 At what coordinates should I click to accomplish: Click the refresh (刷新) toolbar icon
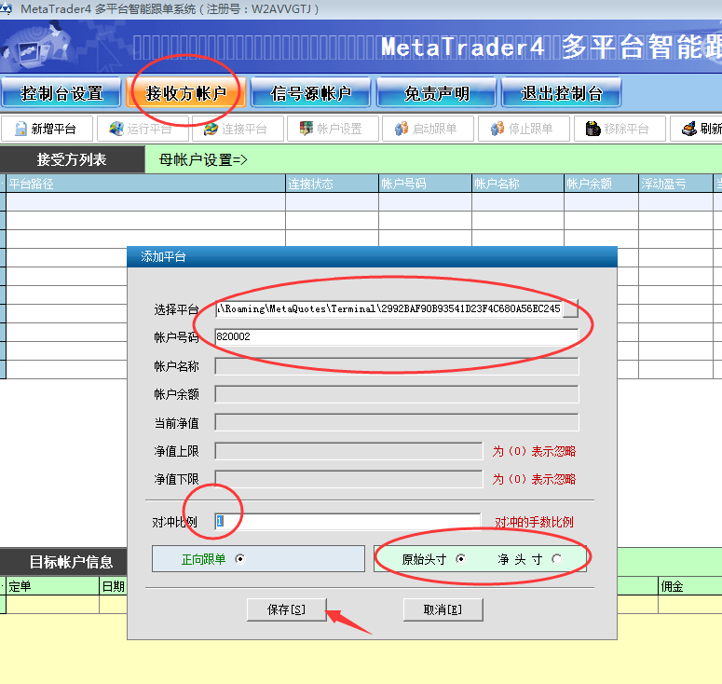point(689,129)
